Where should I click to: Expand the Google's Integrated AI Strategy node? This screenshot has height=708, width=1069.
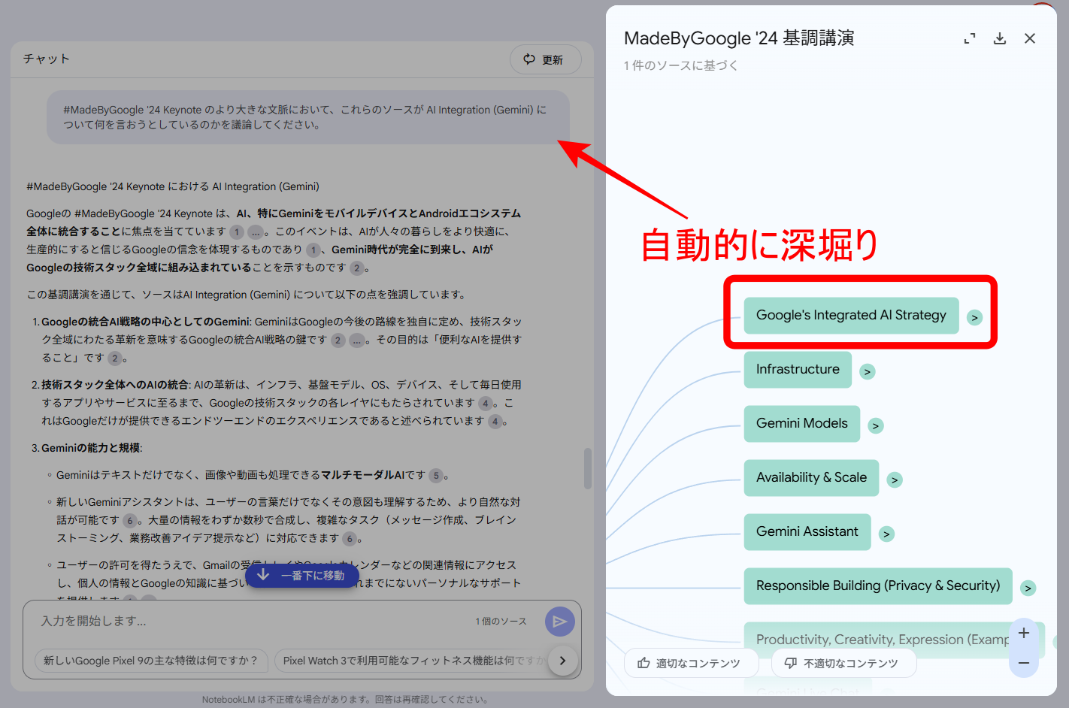pyautogui.click(x=974, y=317)
